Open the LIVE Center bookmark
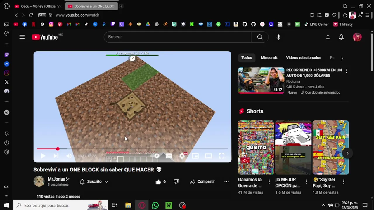This screenshot has width=374, height=210. coord(316,24)
